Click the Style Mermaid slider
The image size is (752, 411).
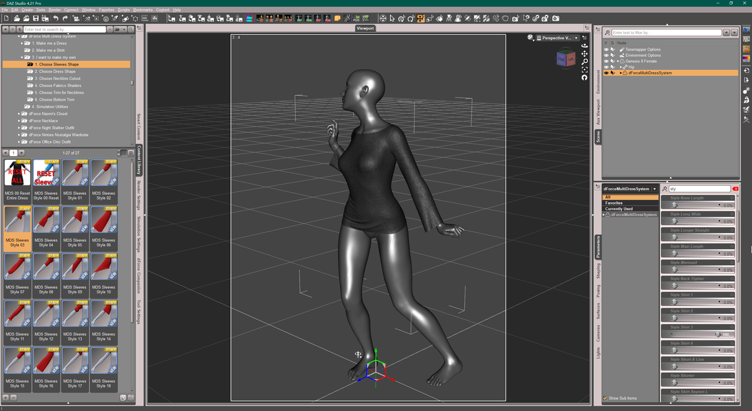tap(698, 269)
